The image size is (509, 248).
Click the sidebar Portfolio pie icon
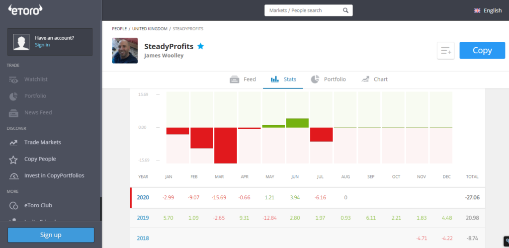(13, 96)
